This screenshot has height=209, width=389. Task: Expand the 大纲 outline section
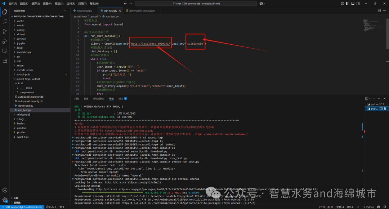point(40,198)
